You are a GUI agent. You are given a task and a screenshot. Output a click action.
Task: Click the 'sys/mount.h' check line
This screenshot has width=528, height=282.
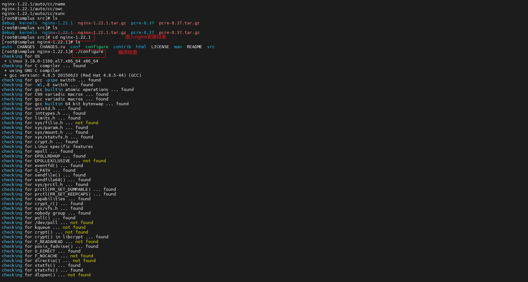tap(45, 132)
